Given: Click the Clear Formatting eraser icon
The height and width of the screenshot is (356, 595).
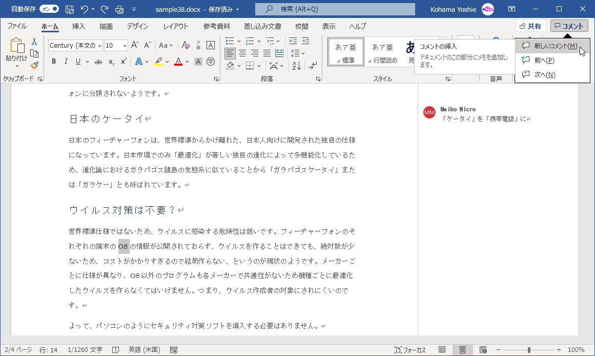Looking at the screenshot, I should 186,46.
